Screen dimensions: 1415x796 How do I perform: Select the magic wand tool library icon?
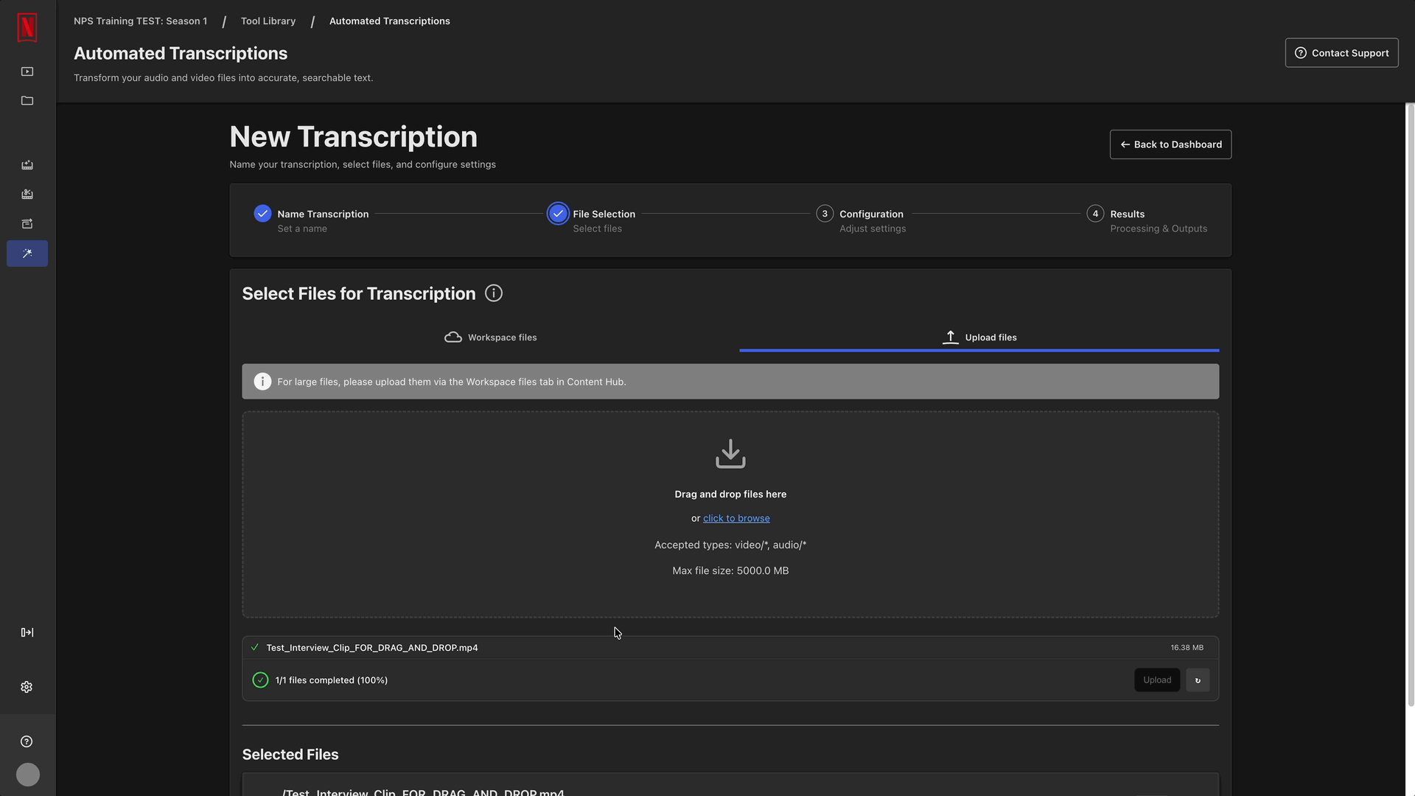[27, 254]
